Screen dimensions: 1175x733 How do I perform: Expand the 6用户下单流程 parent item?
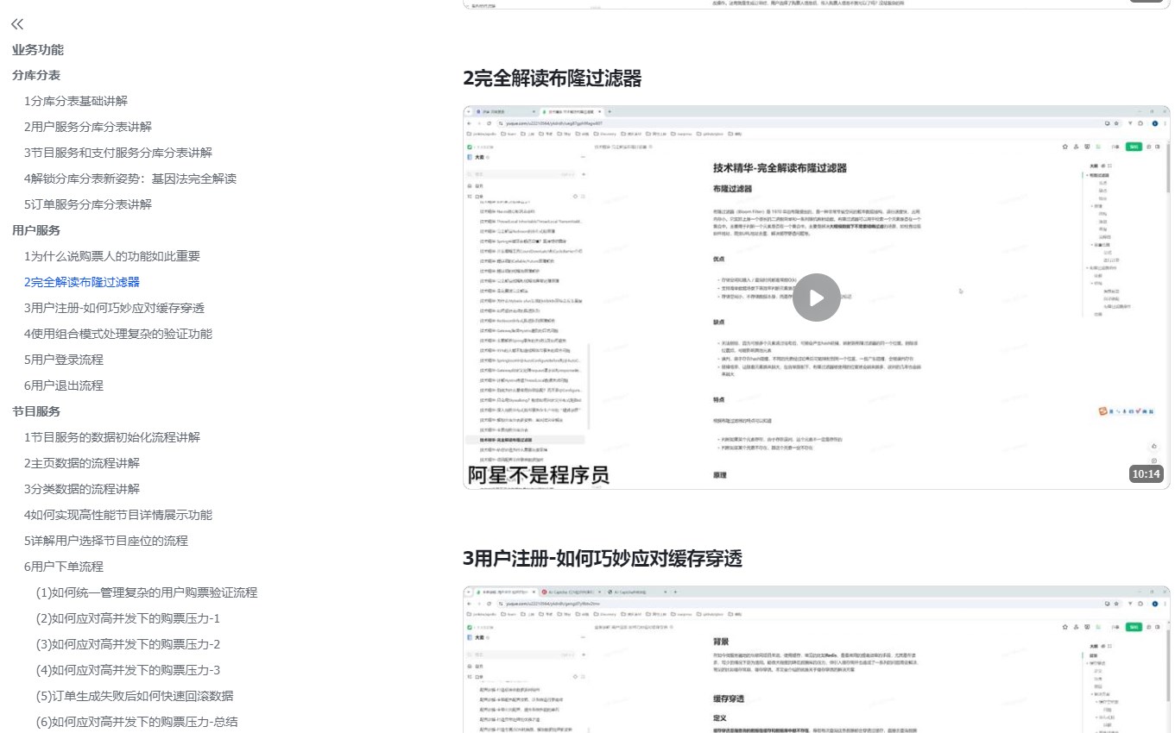[64, 567]
